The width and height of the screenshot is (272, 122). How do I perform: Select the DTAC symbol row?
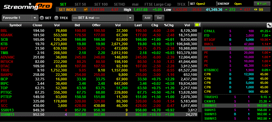click(x=99, y=66)
